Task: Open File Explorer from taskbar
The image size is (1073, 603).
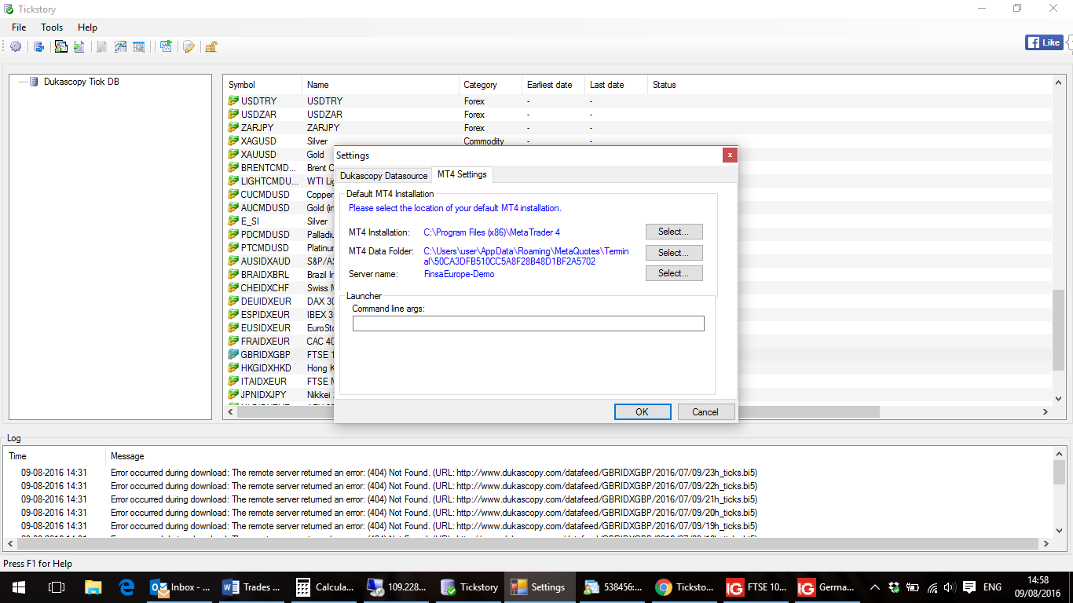Action: pos(93,587)
